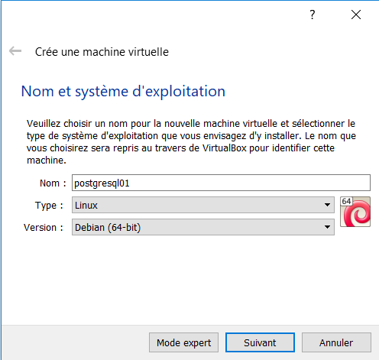Click the Nom field containing postgresql01
The width and height of the screenshot is (379, 360).
click(221, 183)
